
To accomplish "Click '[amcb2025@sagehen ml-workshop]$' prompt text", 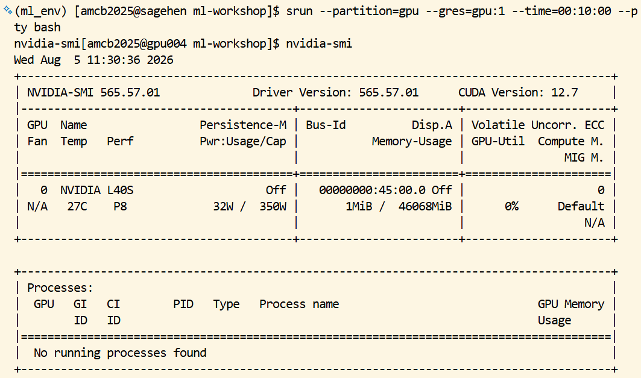I will coord(177,11).
